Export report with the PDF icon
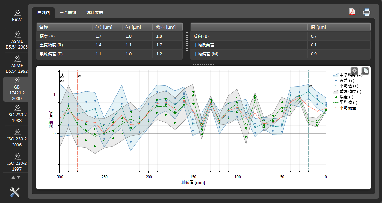The image size is (382, 203). [x=352, y=12]
